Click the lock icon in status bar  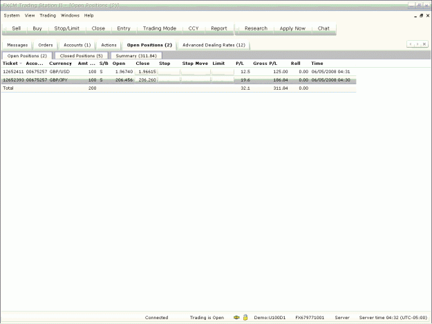coord(245,317)
